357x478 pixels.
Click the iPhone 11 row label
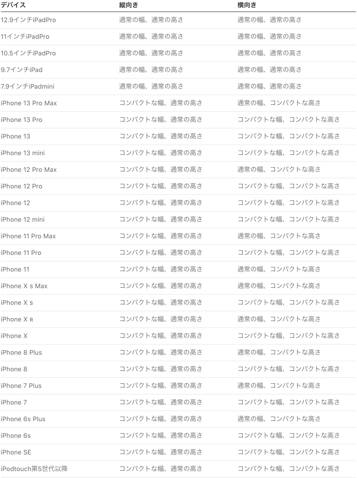coord(15,269)
